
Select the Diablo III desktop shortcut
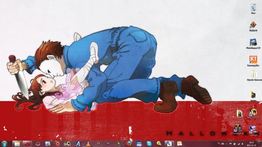click(x=253, y=27)
